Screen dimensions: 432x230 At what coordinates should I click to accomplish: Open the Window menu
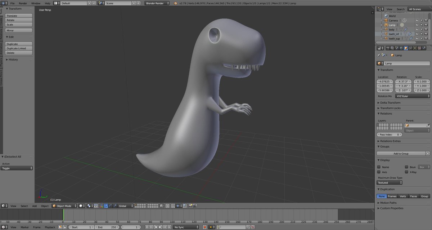[36, 3]
